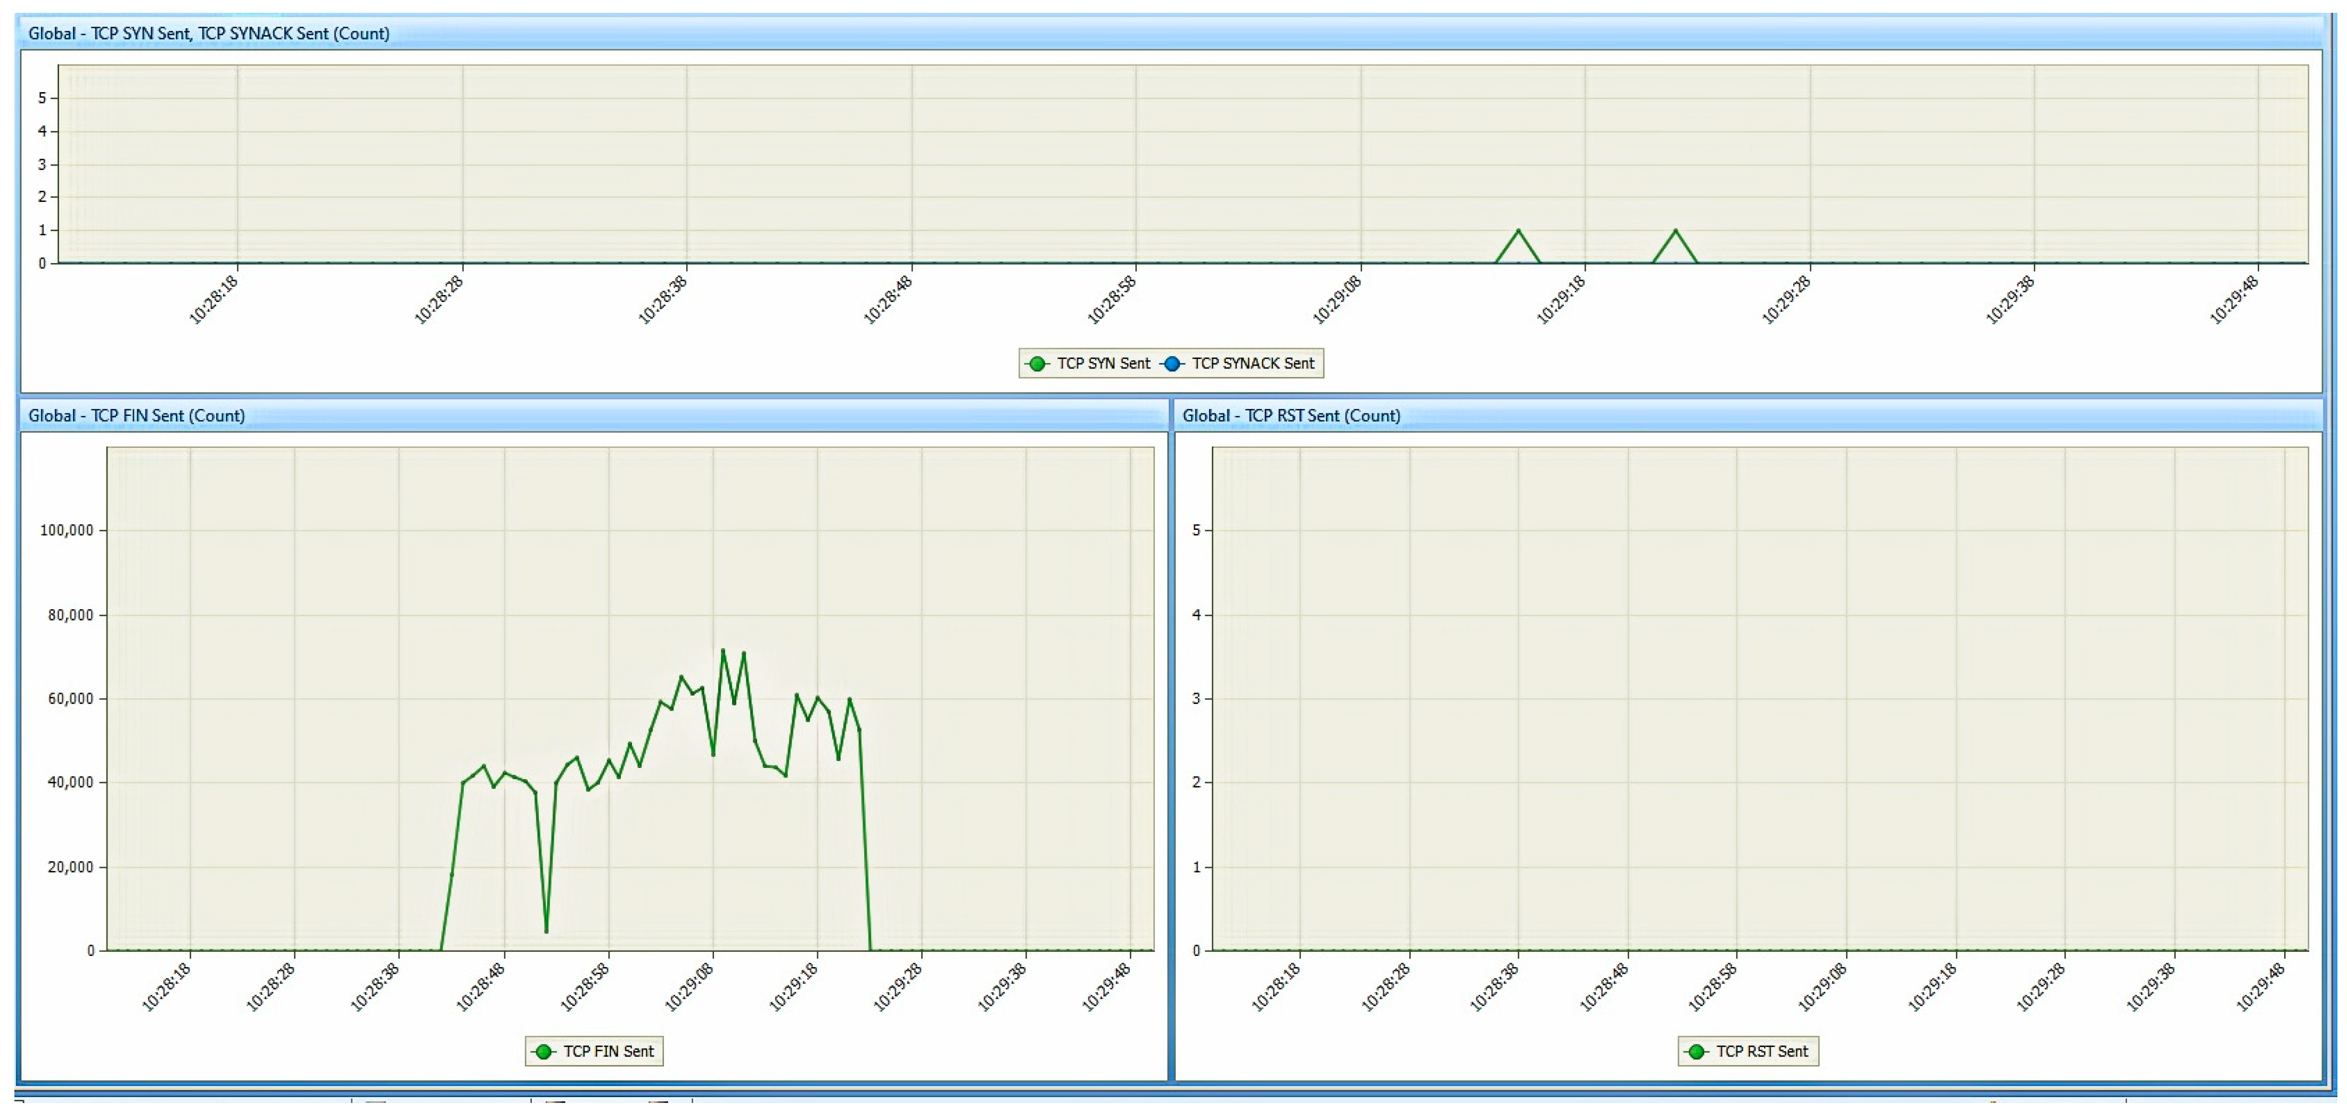Click the TCP SYNACK Sent legend label

[1253, 364]
